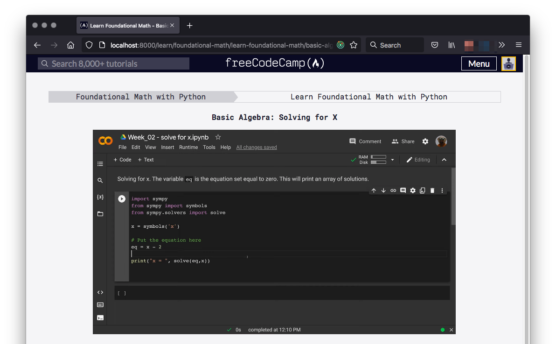The height and width of the screenshot is (344, 556).
Task: Open the RAM and Disk resources dropdown
Action: point(392,159)
